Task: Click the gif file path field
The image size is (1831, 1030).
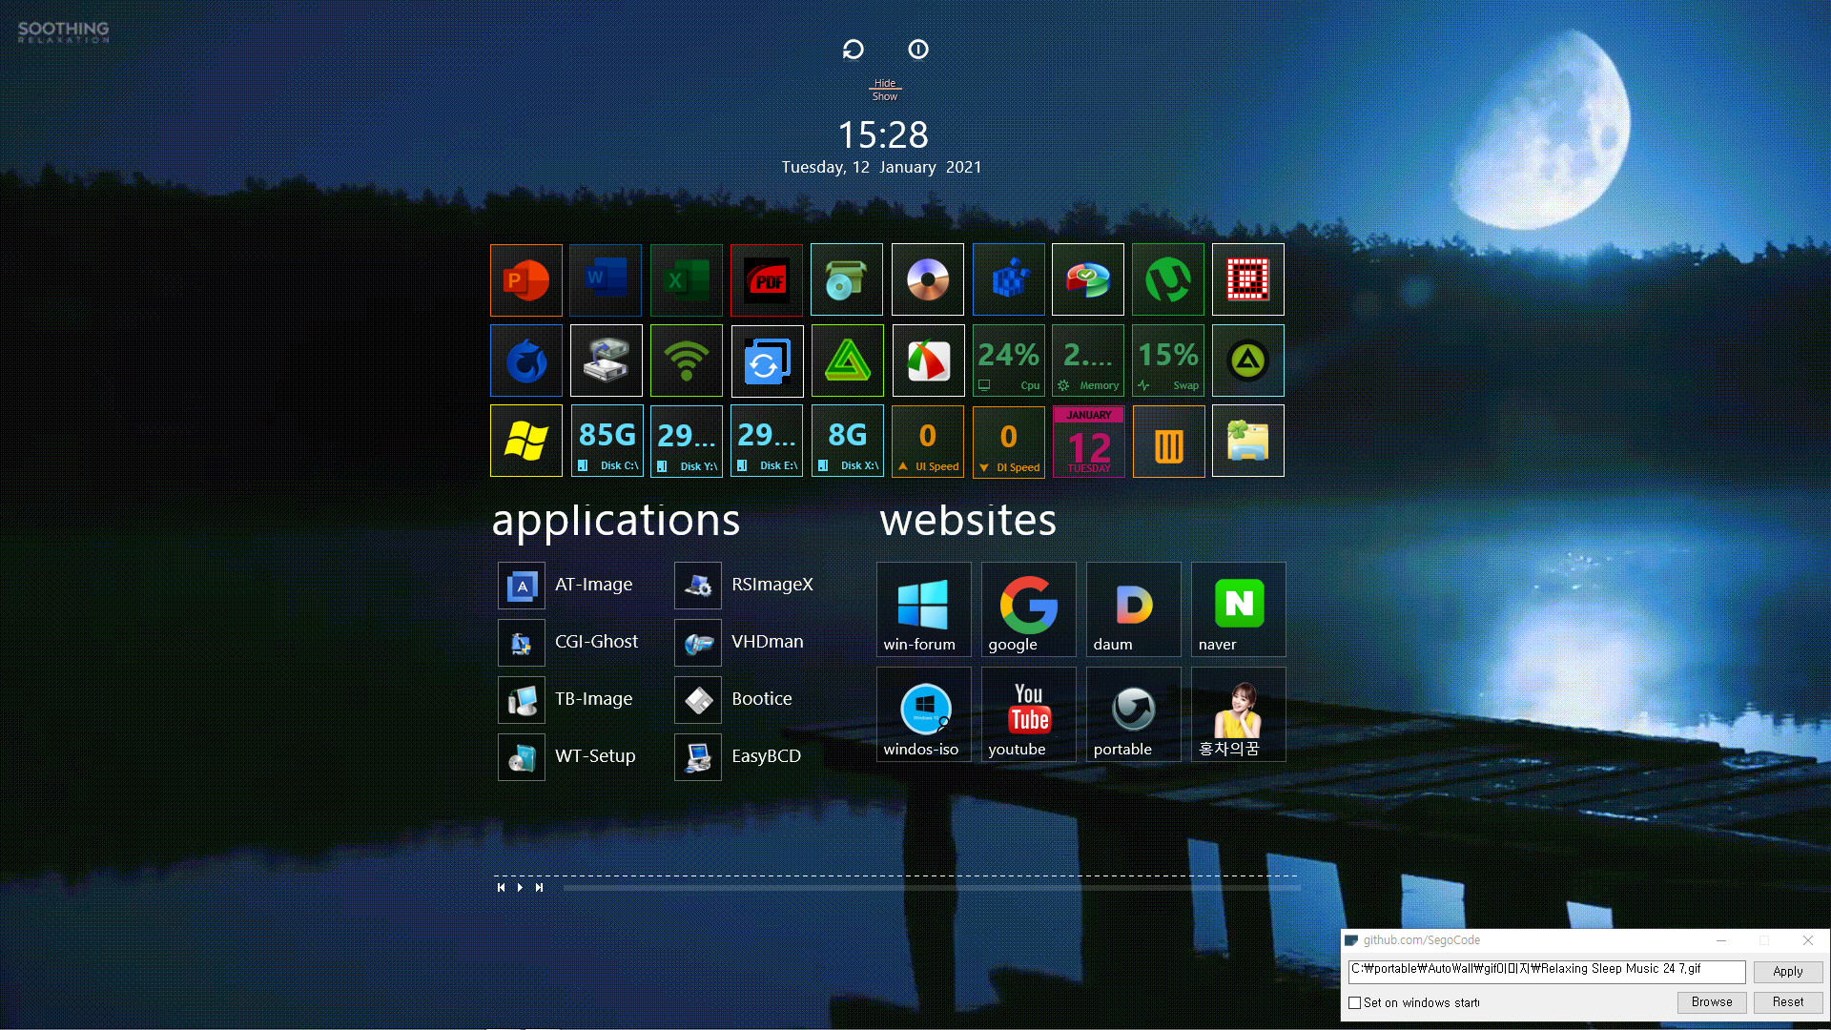Action: click(1546, 971)
